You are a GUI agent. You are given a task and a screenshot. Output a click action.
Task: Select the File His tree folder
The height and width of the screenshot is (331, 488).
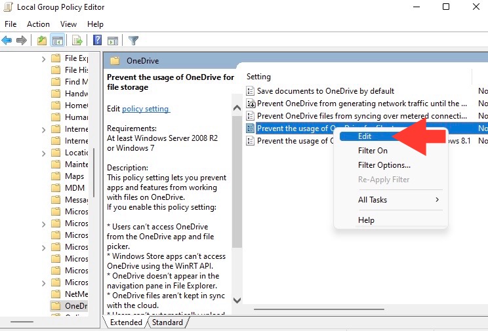[70, 70]
